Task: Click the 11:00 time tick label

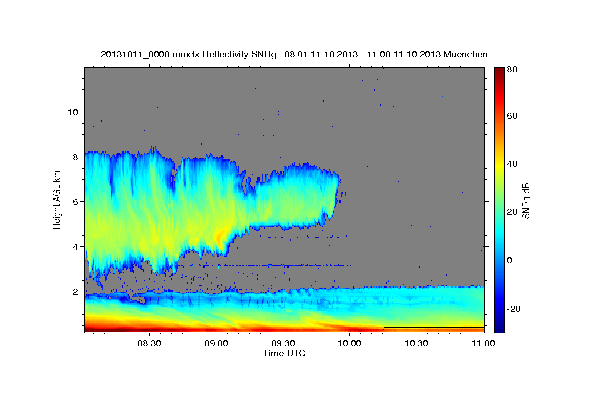Action: [483, 343]
